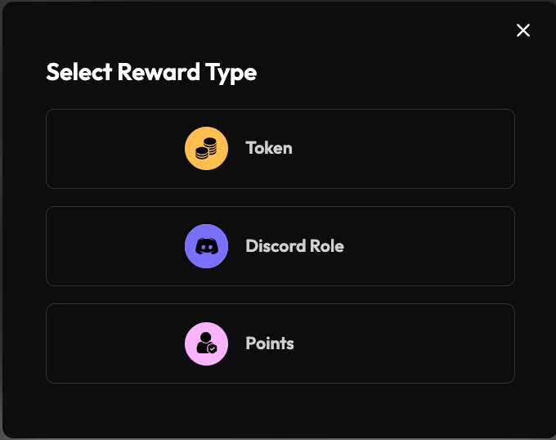
Task: Choose the Discord Role reward option
Action: coord(280,246)
